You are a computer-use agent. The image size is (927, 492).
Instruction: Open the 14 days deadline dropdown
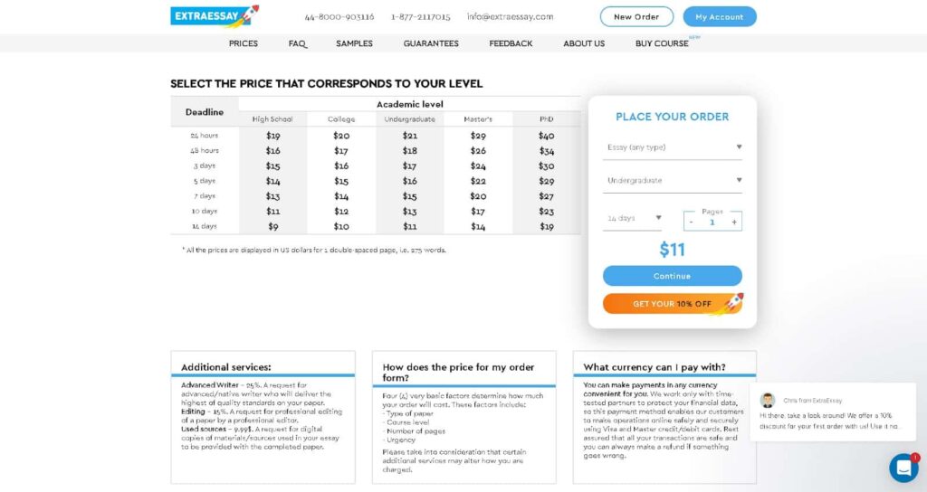click(x=633, y=219)
